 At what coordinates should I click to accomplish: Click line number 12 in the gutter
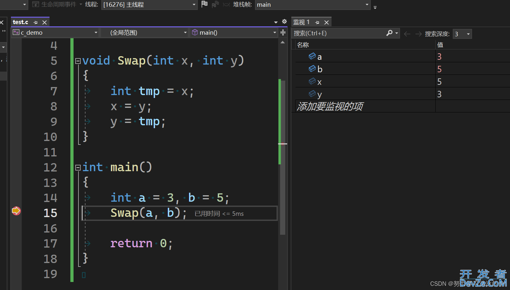click(50, 168)
